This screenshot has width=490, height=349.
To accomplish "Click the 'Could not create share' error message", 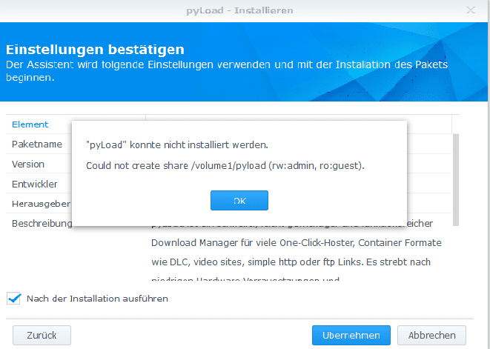I will point(225,165).
